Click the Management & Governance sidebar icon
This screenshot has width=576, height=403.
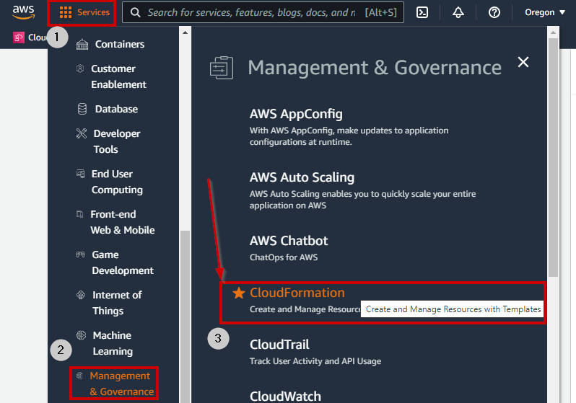pos(79,376)
